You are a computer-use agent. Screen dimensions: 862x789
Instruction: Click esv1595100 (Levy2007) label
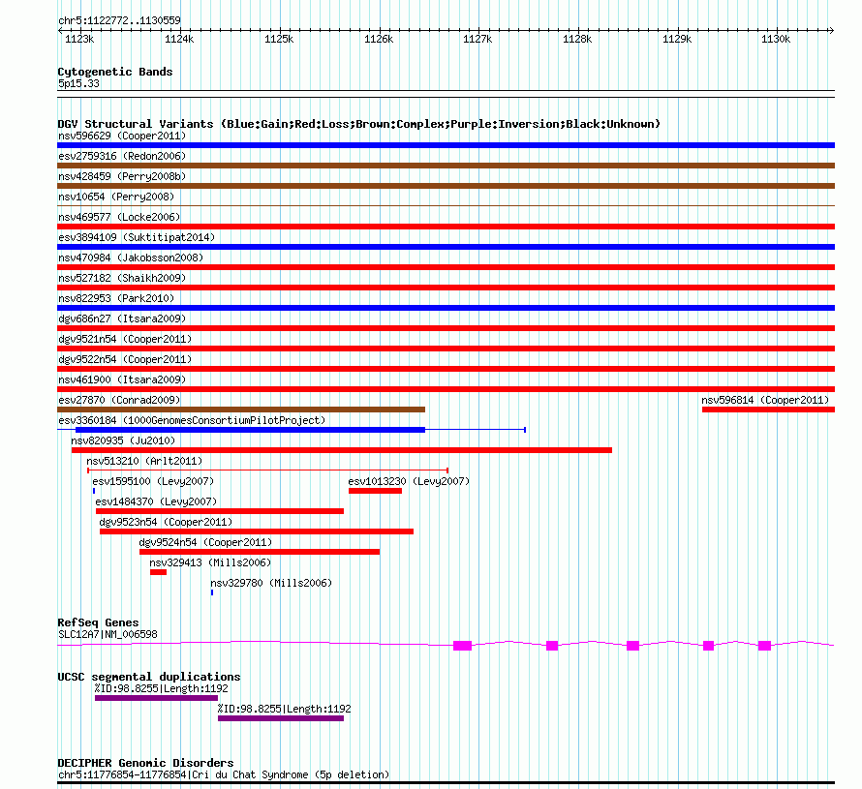(x=153, y=481)
